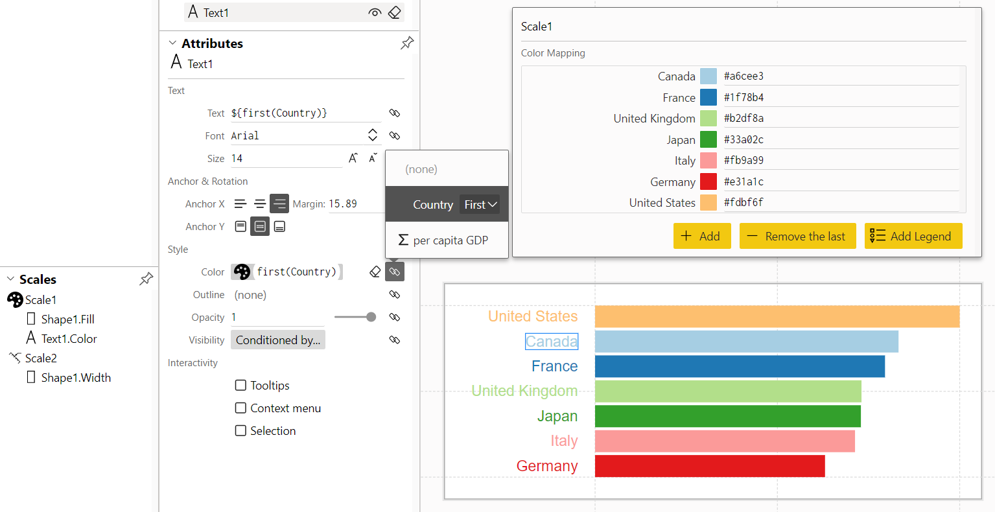Collapse the Attributes section
This screenshot has width=995, height=512.
[172, 43]
